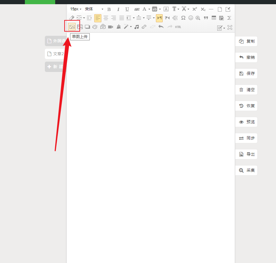Click the 保存 save button
276x263 pixels.
(246, 74)
